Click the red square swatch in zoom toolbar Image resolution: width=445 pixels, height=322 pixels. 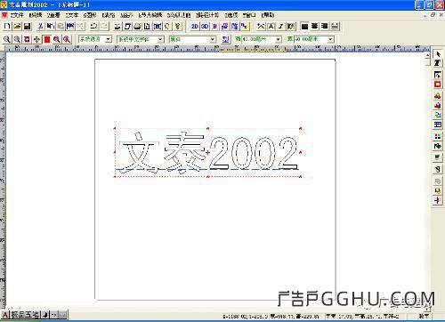click(47, 39)
